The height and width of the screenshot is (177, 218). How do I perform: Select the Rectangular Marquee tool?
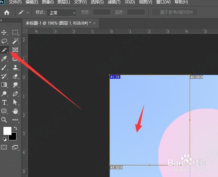click(15, 32)
